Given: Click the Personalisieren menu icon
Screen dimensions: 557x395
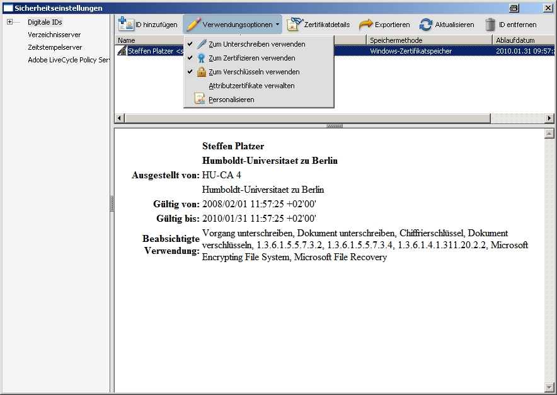Looking at the screenshot, I should pos(200,99).
